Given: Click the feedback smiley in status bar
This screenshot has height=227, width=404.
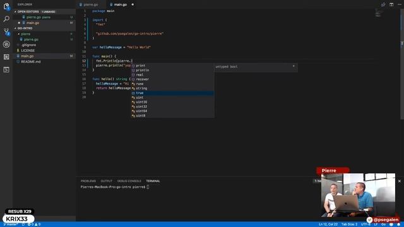Looking at the screenshot, I should [x=391, y=224].
